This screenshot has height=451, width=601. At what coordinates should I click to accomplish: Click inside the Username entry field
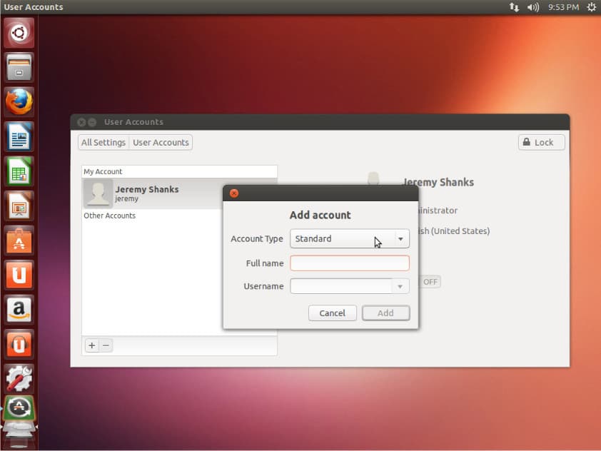[340, 286]
